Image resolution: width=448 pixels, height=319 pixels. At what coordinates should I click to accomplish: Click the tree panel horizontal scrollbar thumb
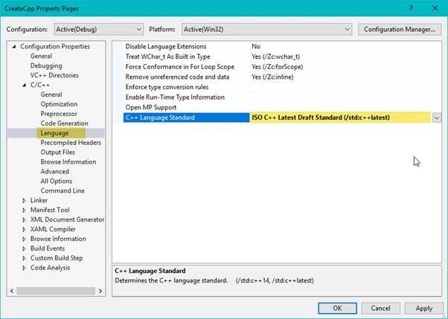(x=56, y=291)
